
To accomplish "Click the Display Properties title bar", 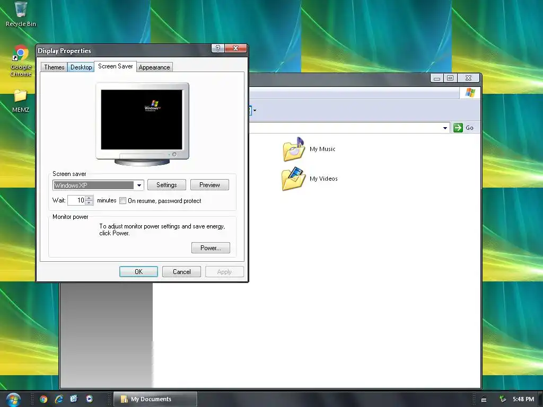I will pyautogui.click(x=124, y=50).
